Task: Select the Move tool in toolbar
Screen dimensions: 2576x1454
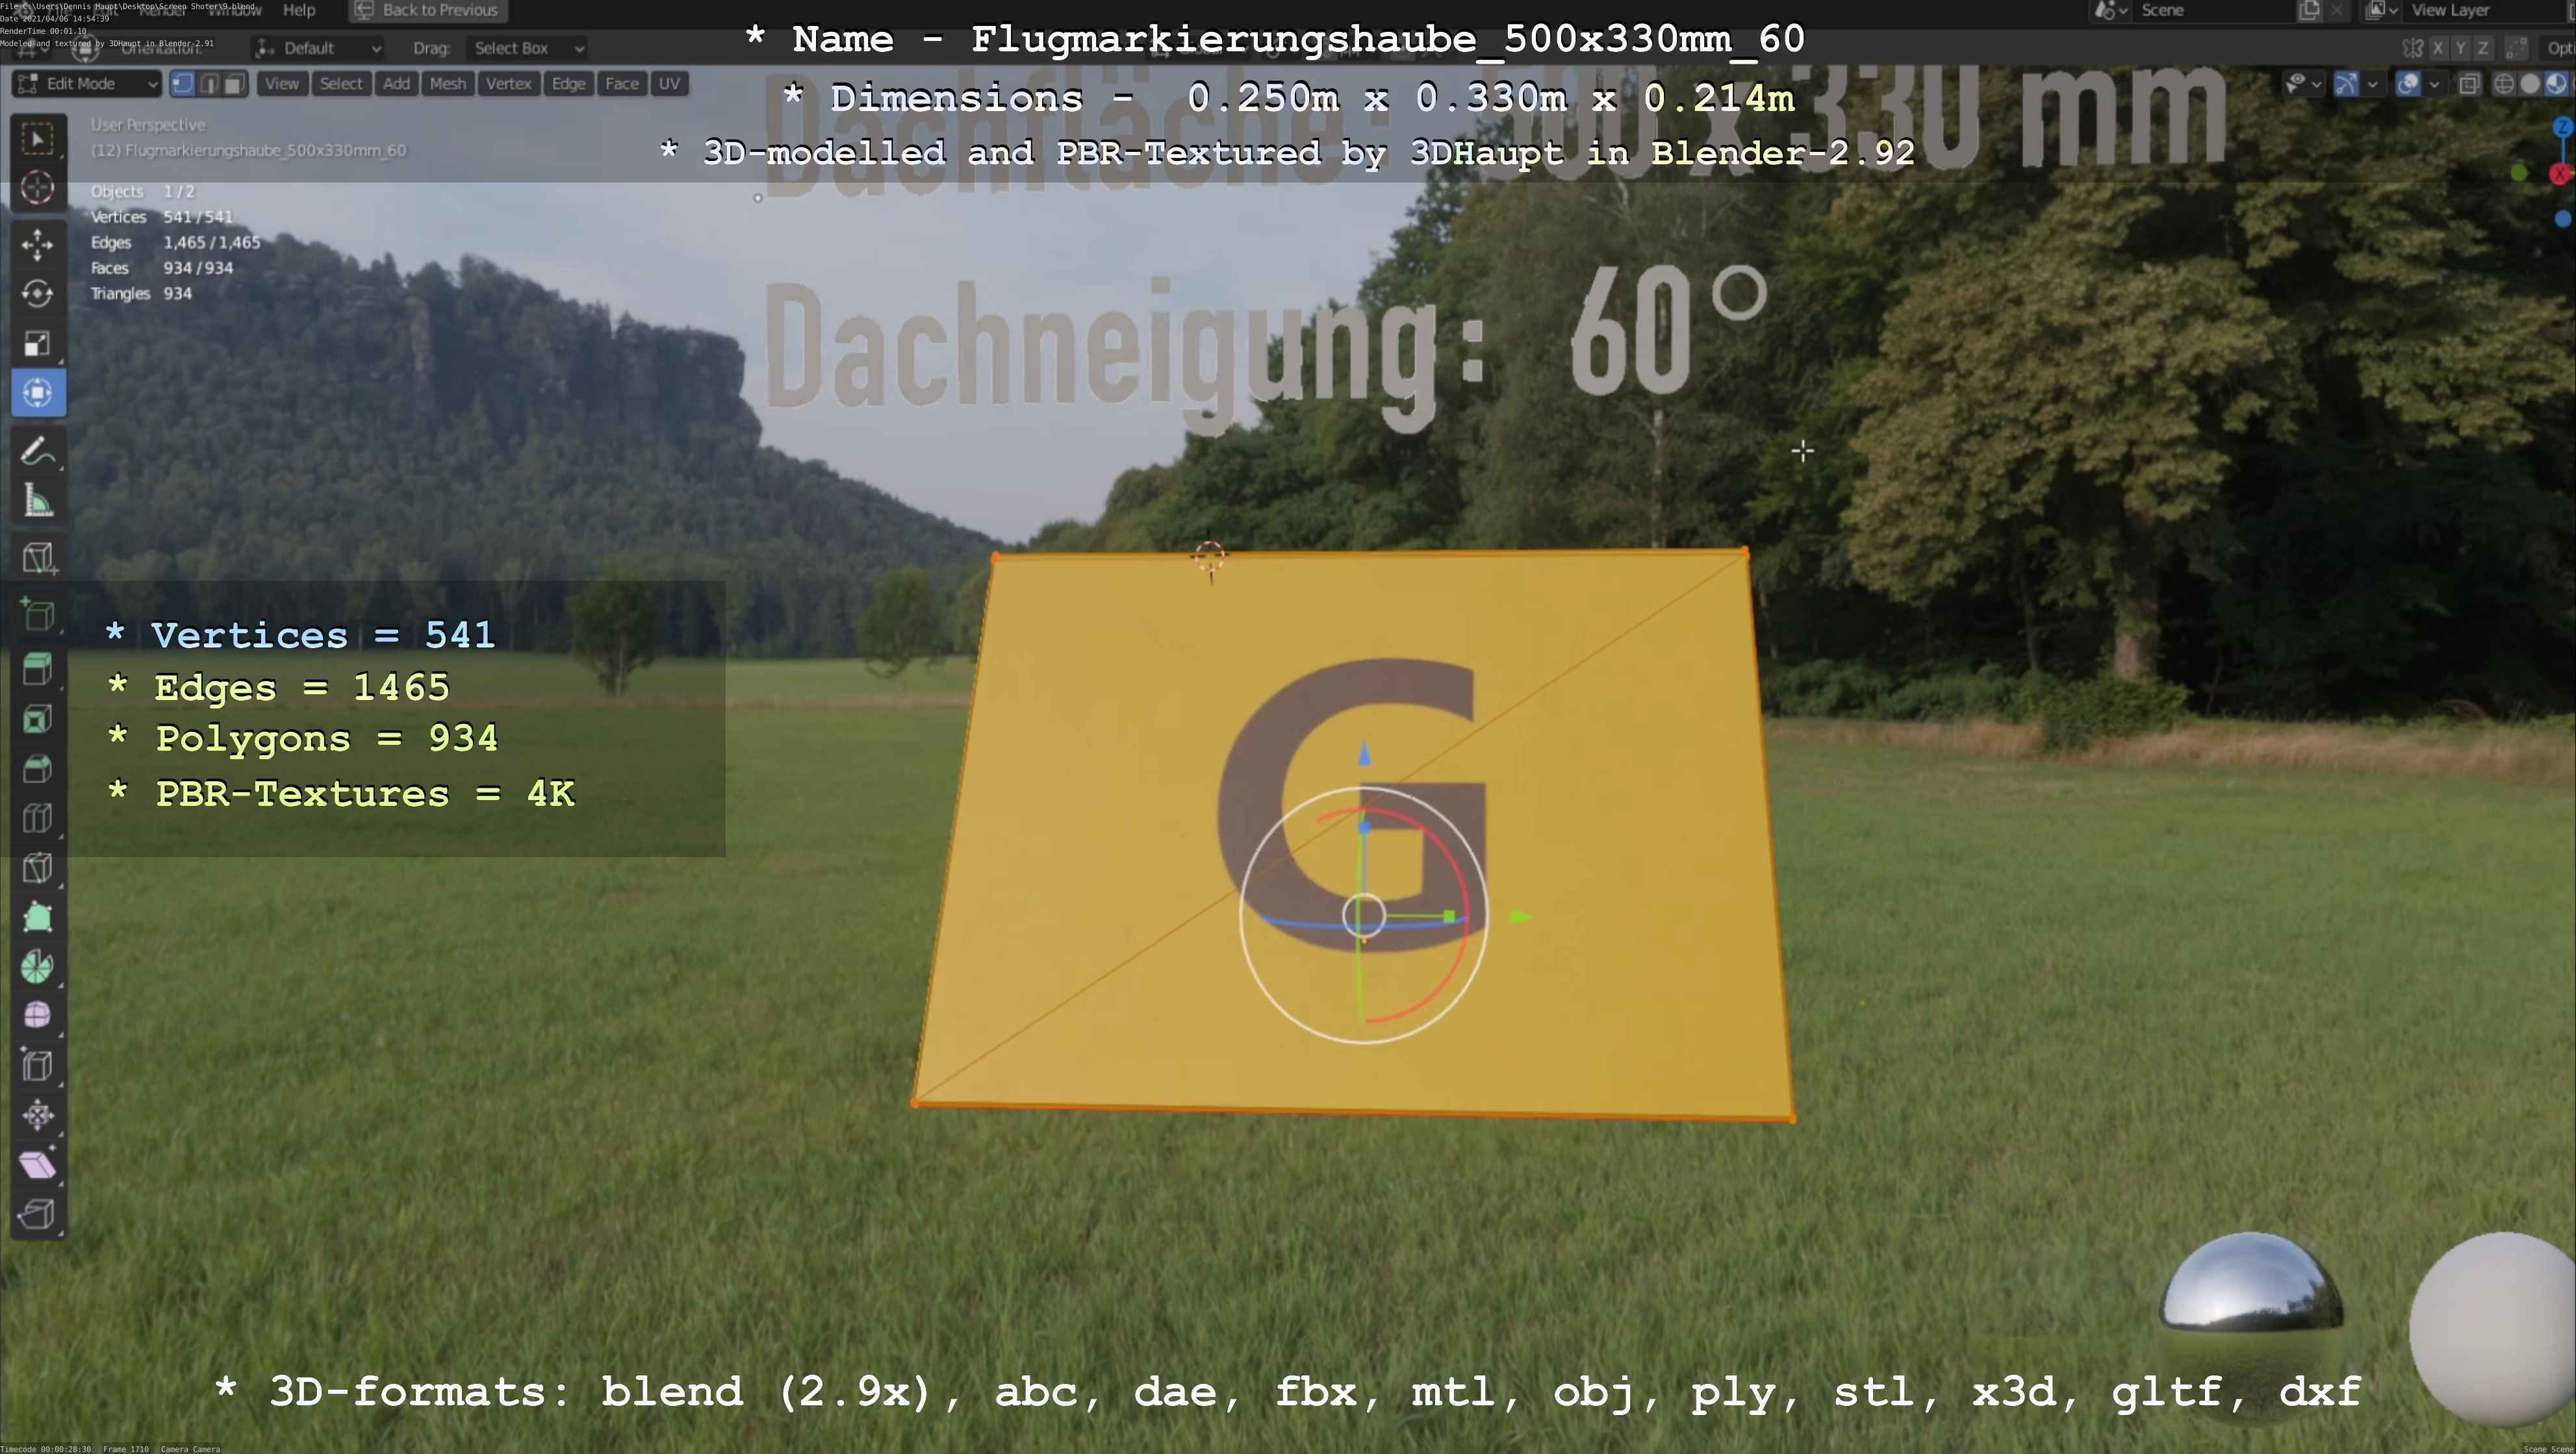Action: click(37, 244)
